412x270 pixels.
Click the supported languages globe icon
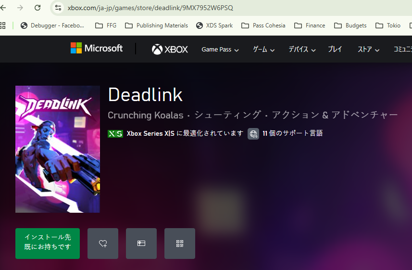click(x=253, y=134)
